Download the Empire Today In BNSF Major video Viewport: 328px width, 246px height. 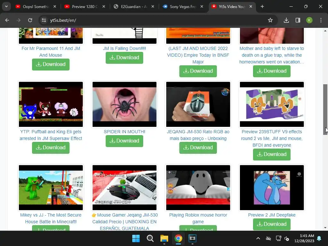[198, 71]
